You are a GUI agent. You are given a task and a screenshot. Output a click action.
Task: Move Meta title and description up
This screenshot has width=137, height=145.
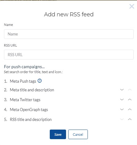(130, 90)
